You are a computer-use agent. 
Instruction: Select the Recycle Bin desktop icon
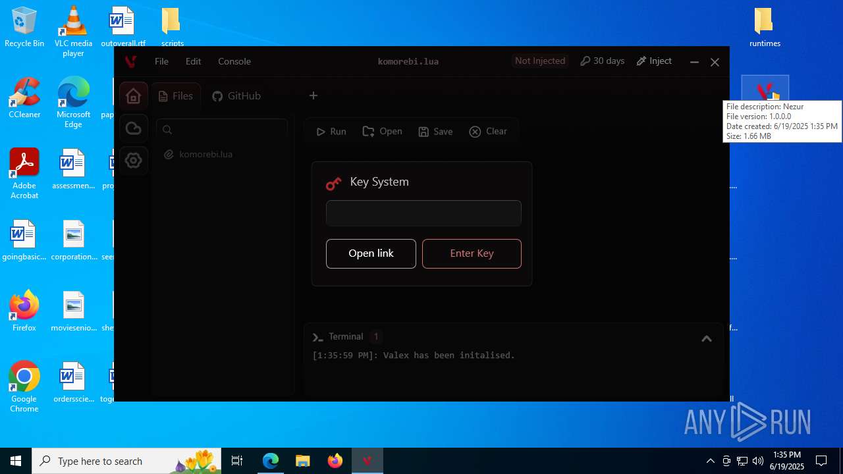point(24,27)
